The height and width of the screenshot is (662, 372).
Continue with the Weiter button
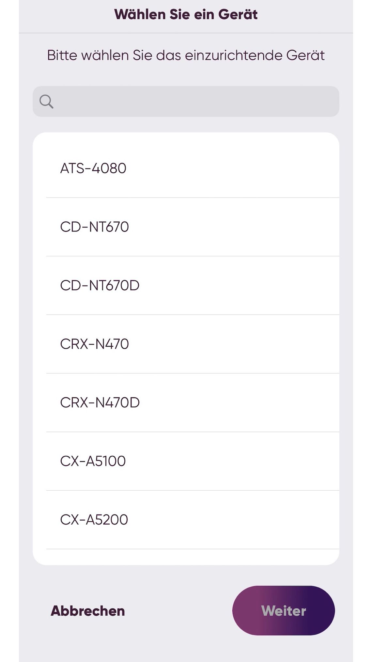click(x=284, y=610)
